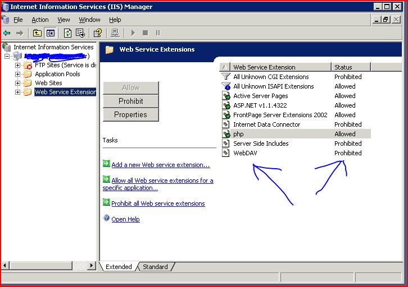The height and width of the screenshot is (287, 408).
Task: Sort by Web Service Extension column header
Action: [x=280, y=67]
